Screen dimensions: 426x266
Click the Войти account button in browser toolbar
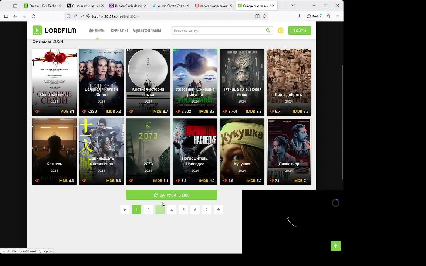(314, 16)
